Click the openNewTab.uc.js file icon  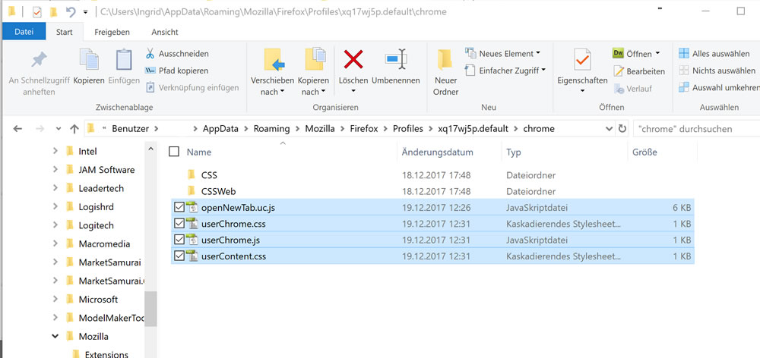[x=192, y=208]
